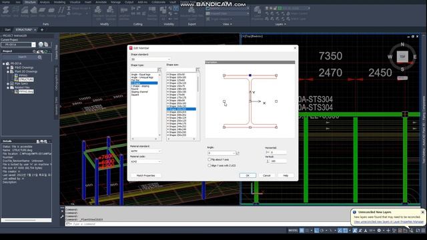Viewport: 427px width, 240px height.
Task: Open the Material code dropdown
Action: [x=145, y=161]
